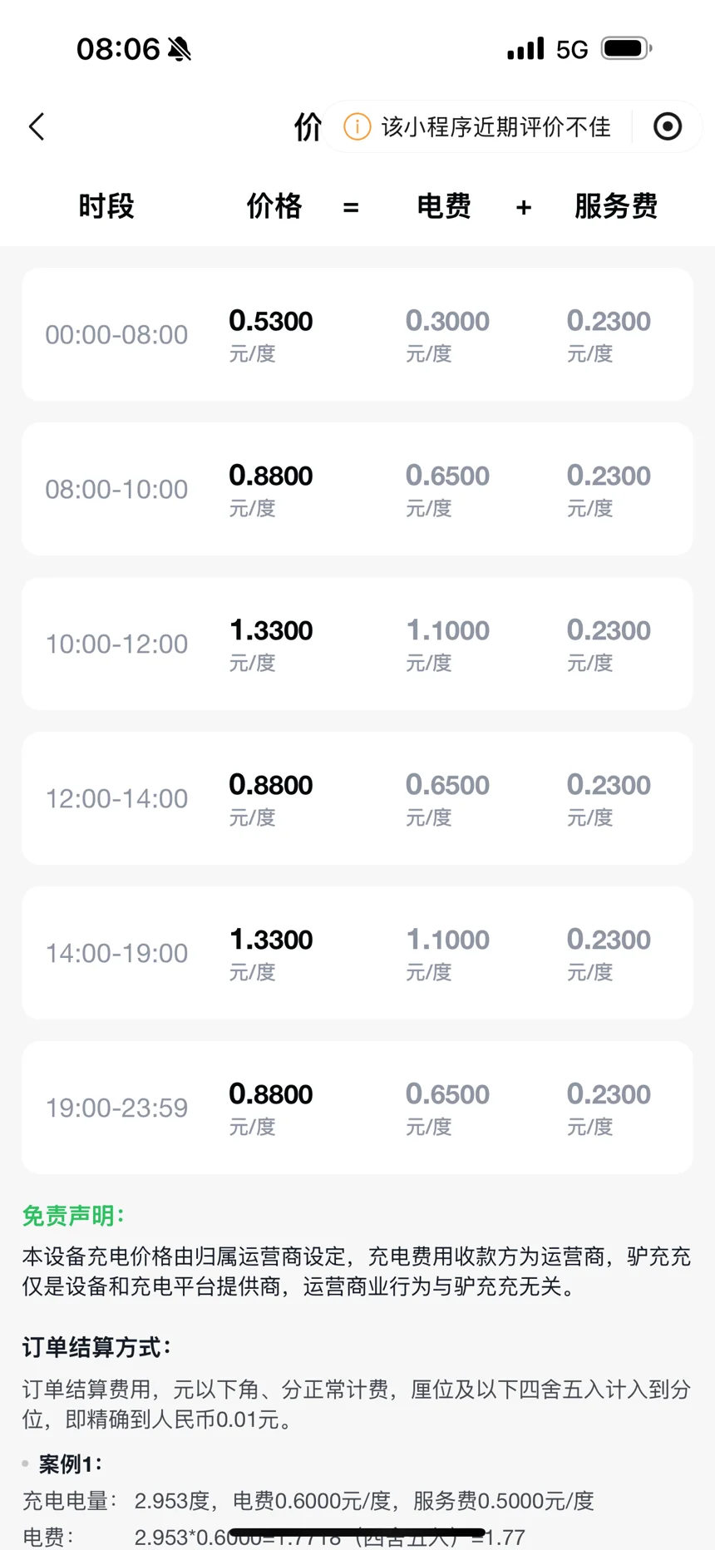The width and height of the screenshot is (715, 1550).
Task: Select the 00:00-08:00 time period row
Action: coord(357,334)
